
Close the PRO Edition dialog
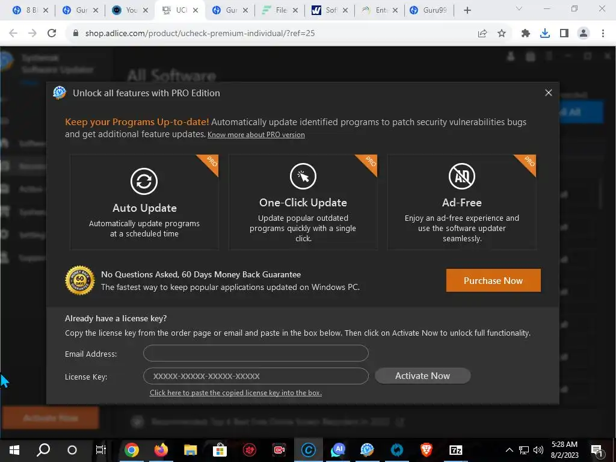[549, 93]
